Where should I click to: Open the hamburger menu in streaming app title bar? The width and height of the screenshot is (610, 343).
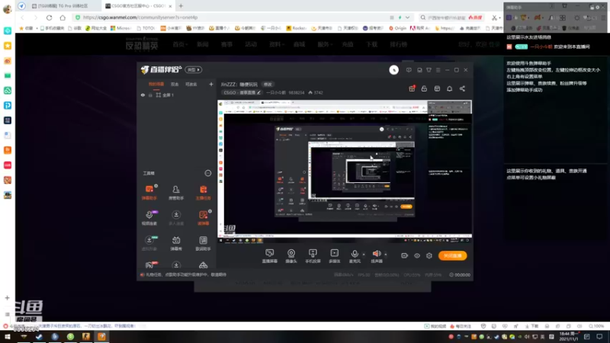[x=438, y=70]
